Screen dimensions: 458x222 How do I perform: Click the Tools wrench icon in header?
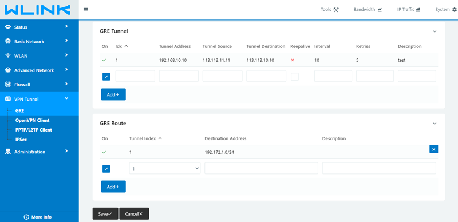335,10
